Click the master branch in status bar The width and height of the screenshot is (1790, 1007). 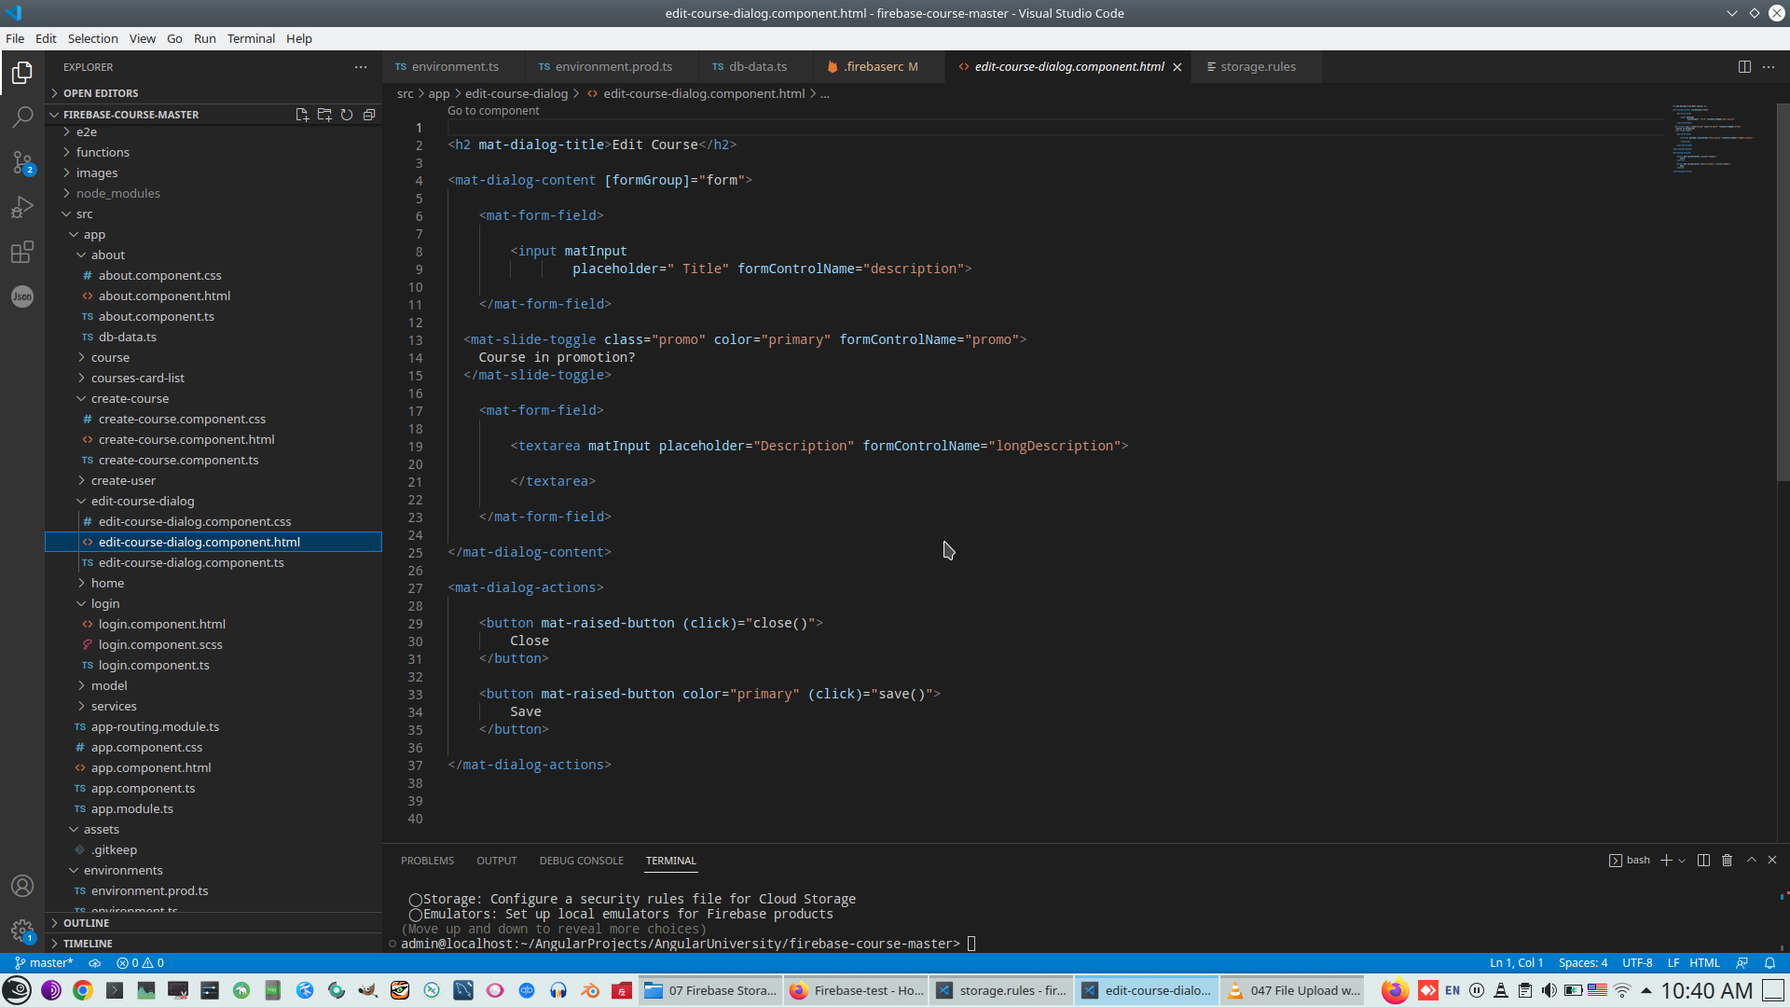tap(44, 963)
